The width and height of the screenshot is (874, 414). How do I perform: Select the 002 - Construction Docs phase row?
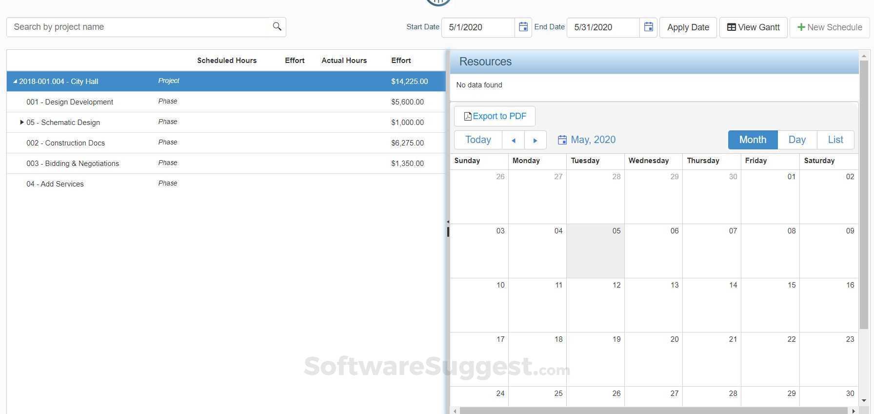(x=226, y=143)
